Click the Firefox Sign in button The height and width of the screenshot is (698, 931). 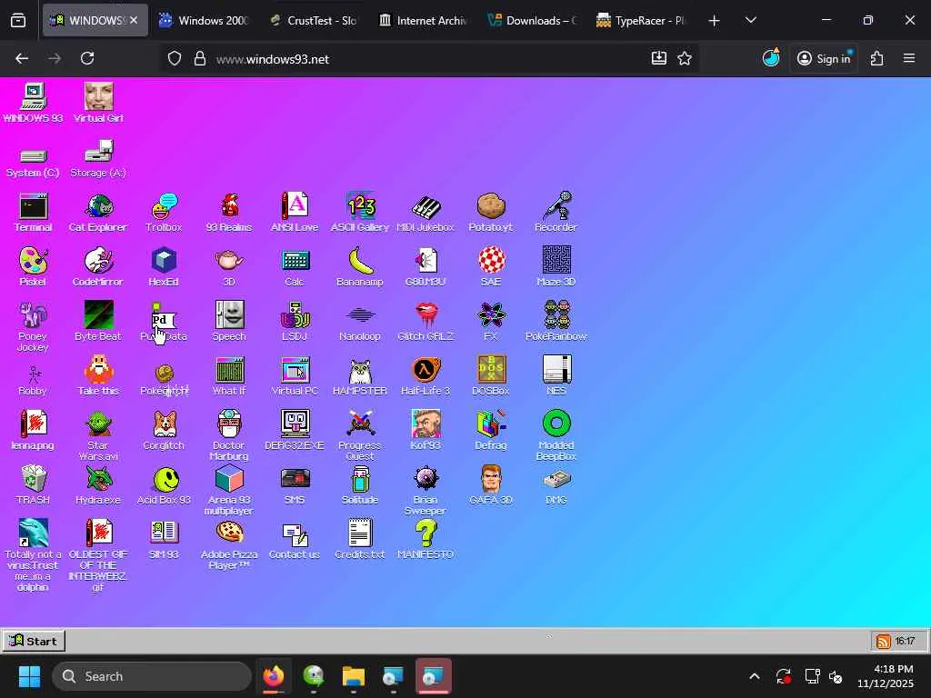tap(824, 58)
